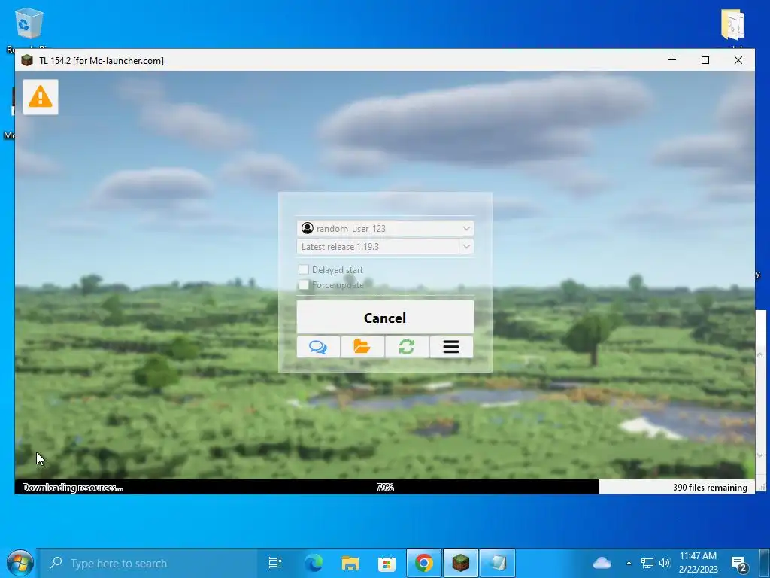Open File Explorer from the taskbar
The image size is (770, 578).
coord(350,563)
